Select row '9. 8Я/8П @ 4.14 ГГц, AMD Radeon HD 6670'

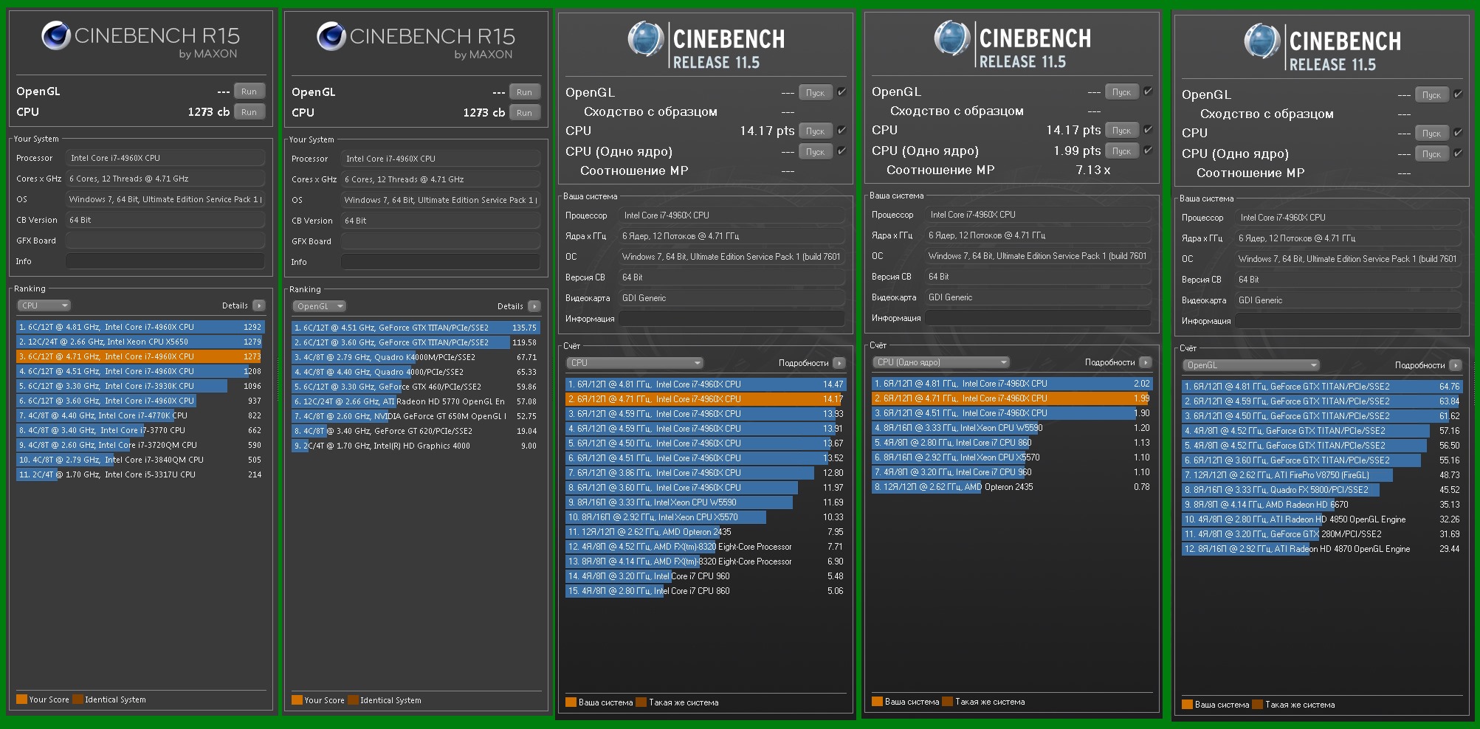1322,505
